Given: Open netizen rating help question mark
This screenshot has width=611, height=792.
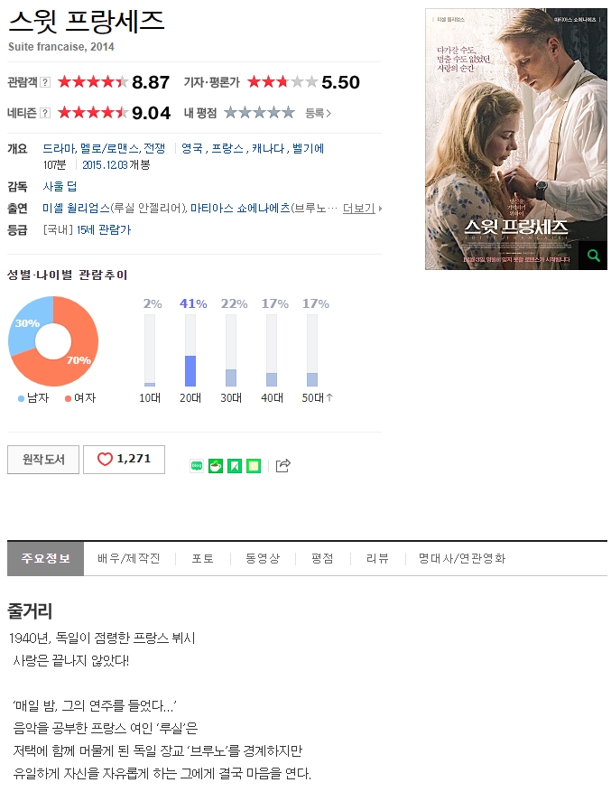Looking at the screenshot, I should click(45, 113).
